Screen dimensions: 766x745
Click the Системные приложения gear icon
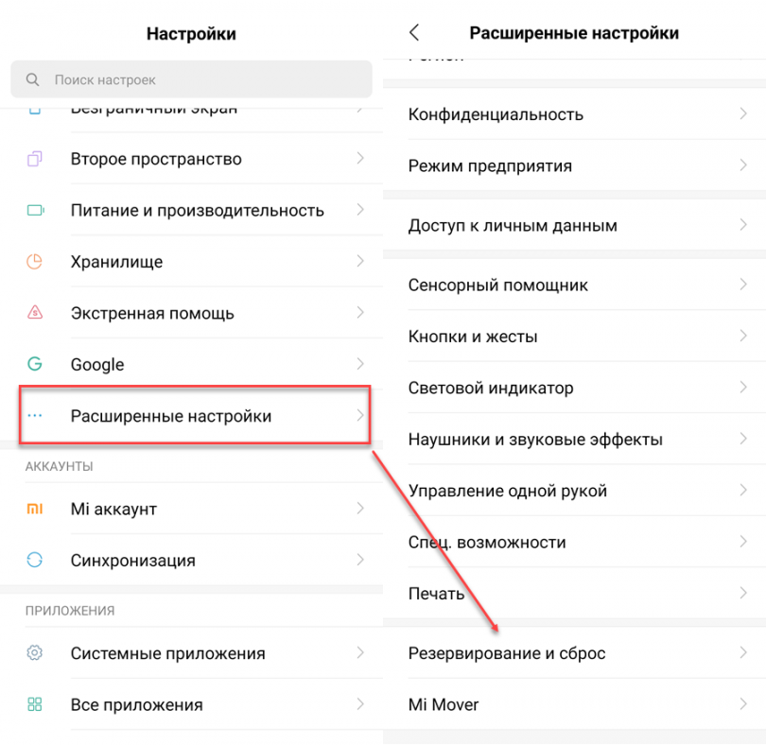[x=35, y=653]
